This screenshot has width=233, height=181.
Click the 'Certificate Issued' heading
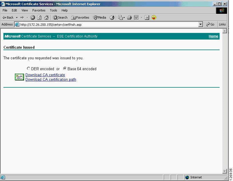tap(19, 47)
